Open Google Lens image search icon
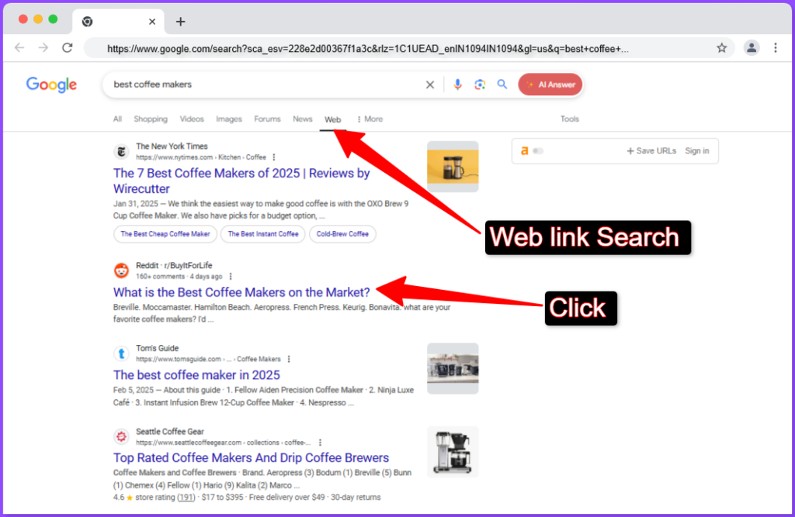This screenshot has width=795, height=517. (480, 84)
